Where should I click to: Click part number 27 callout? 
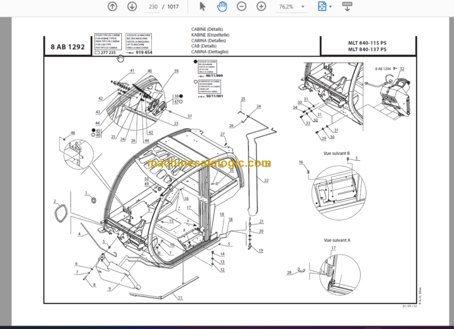tap(222, 134)
